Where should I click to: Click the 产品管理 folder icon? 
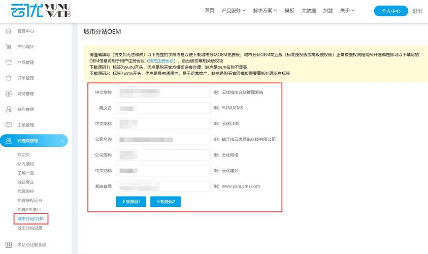coord(9,62)
